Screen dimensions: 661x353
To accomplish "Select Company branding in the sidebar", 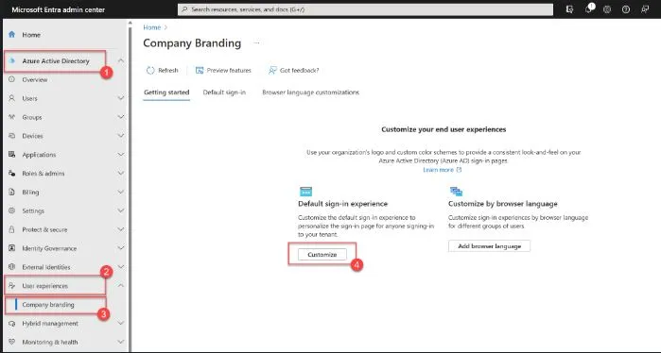I will click(x=48, y=305).
